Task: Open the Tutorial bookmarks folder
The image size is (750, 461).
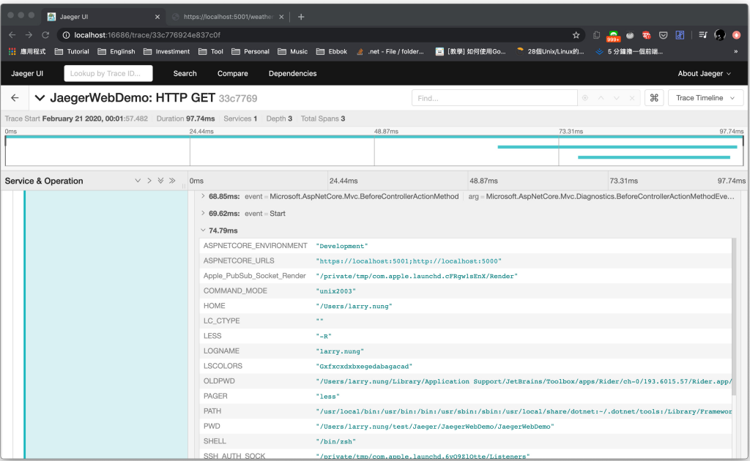Action: (72, 51)
